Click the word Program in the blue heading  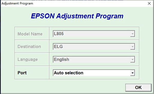(x=109, y=16)
